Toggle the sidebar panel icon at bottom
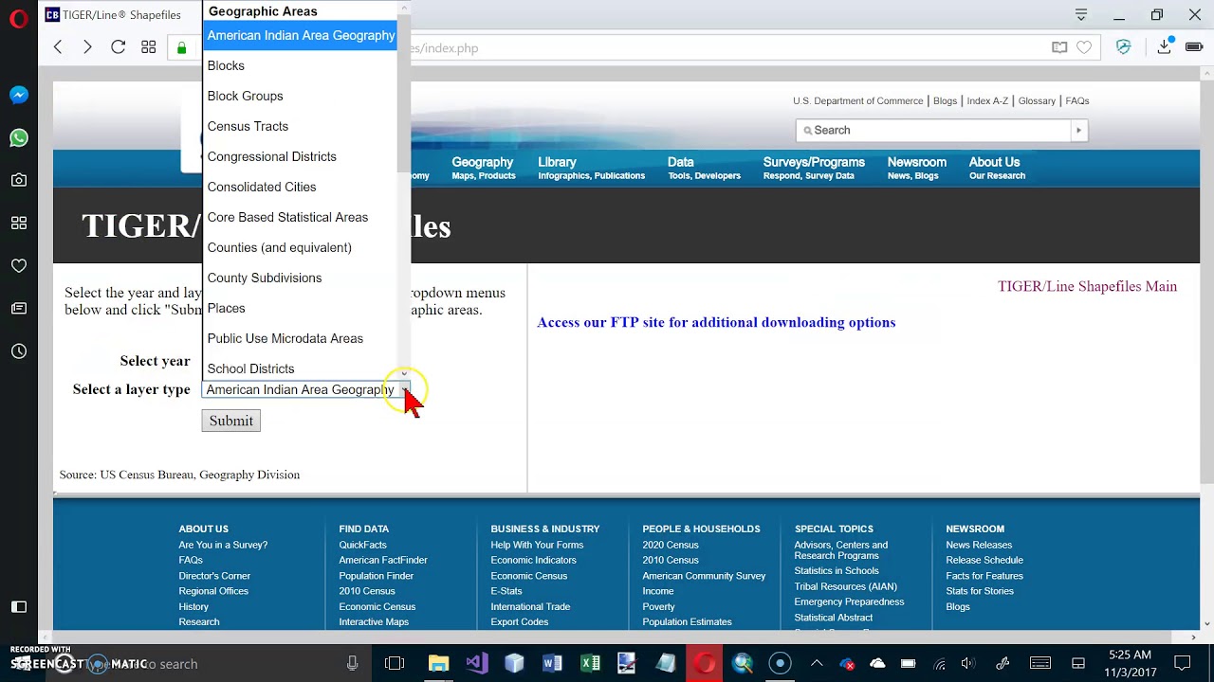This screenshot has height=682, width=1214. 19,606
